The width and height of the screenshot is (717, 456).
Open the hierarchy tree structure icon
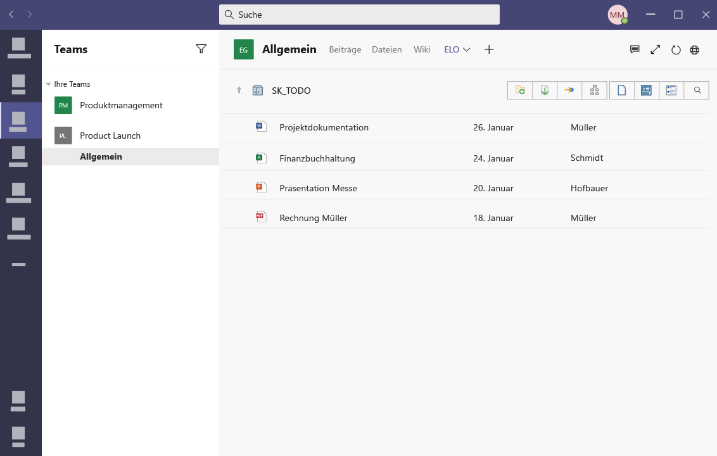[595, 90]
